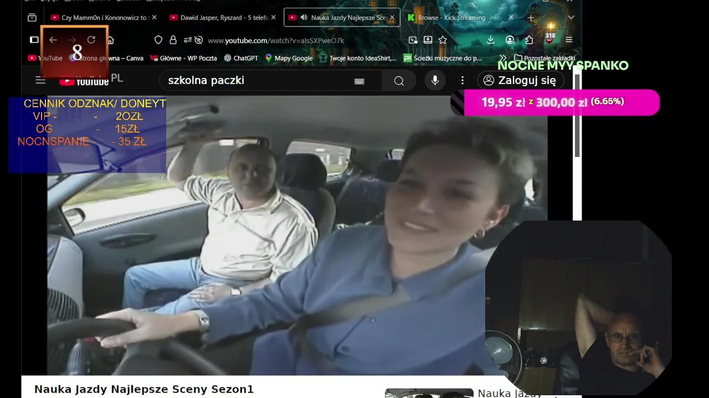Open Firefox View icon left of tabs
The height and width of the screenshot is (398, 709).
[x=32, y=18]
